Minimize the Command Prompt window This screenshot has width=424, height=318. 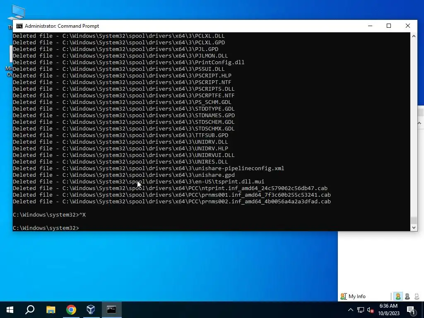(x=370, y=26)
